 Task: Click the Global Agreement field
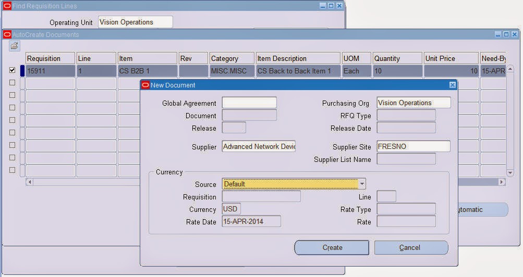249,103
